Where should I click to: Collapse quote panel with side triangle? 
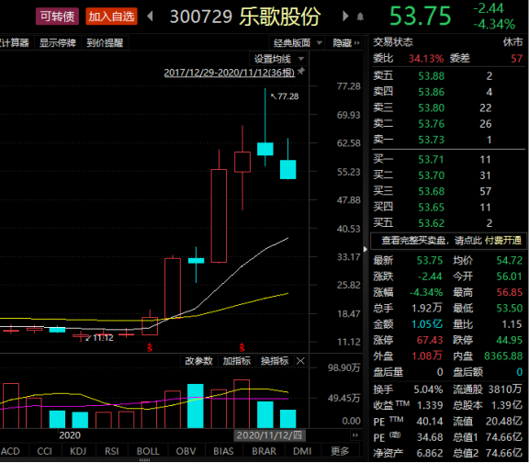point(365,249)
